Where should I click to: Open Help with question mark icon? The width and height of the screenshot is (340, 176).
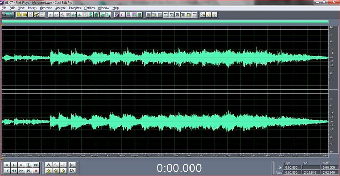pyautogui.click(x=214, y=15)
